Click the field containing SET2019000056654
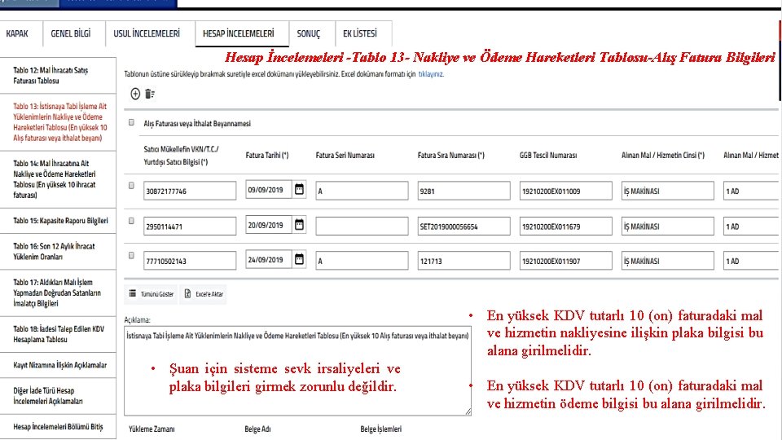Viewport: 782px width, 440px height. (463, 227)
